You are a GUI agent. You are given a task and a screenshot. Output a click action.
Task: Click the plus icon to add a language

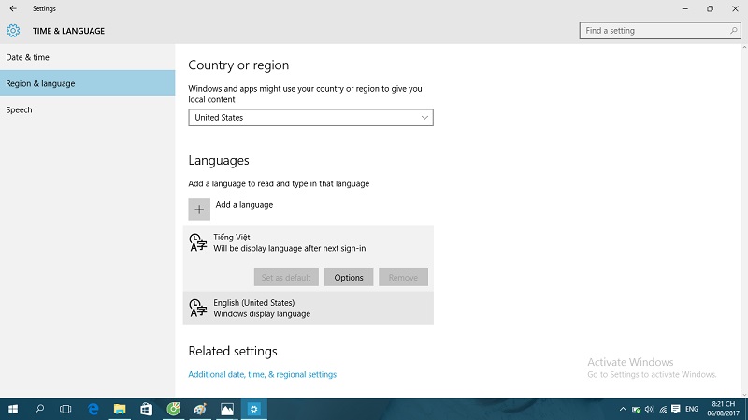click(199, 210)
